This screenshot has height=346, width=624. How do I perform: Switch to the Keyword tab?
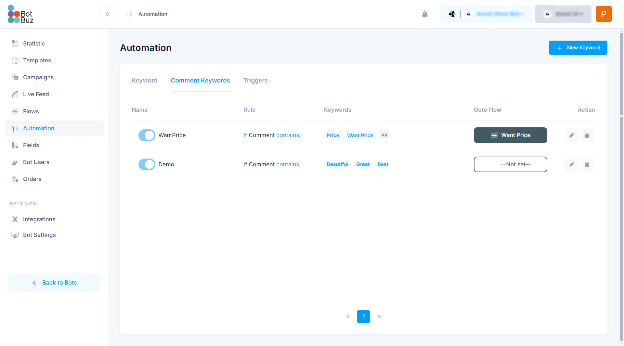[x=145, y=81]
